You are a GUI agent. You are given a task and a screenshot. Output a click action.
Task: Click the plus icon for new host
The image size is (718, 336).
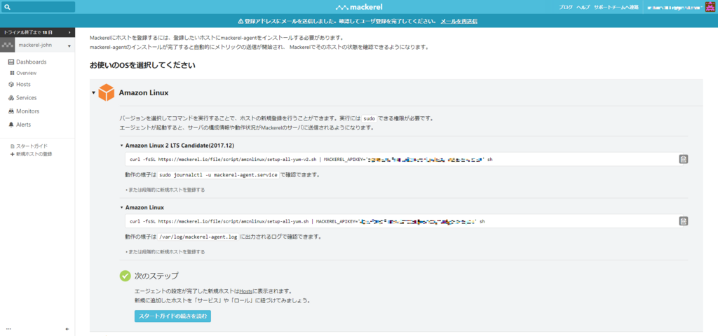13,154
